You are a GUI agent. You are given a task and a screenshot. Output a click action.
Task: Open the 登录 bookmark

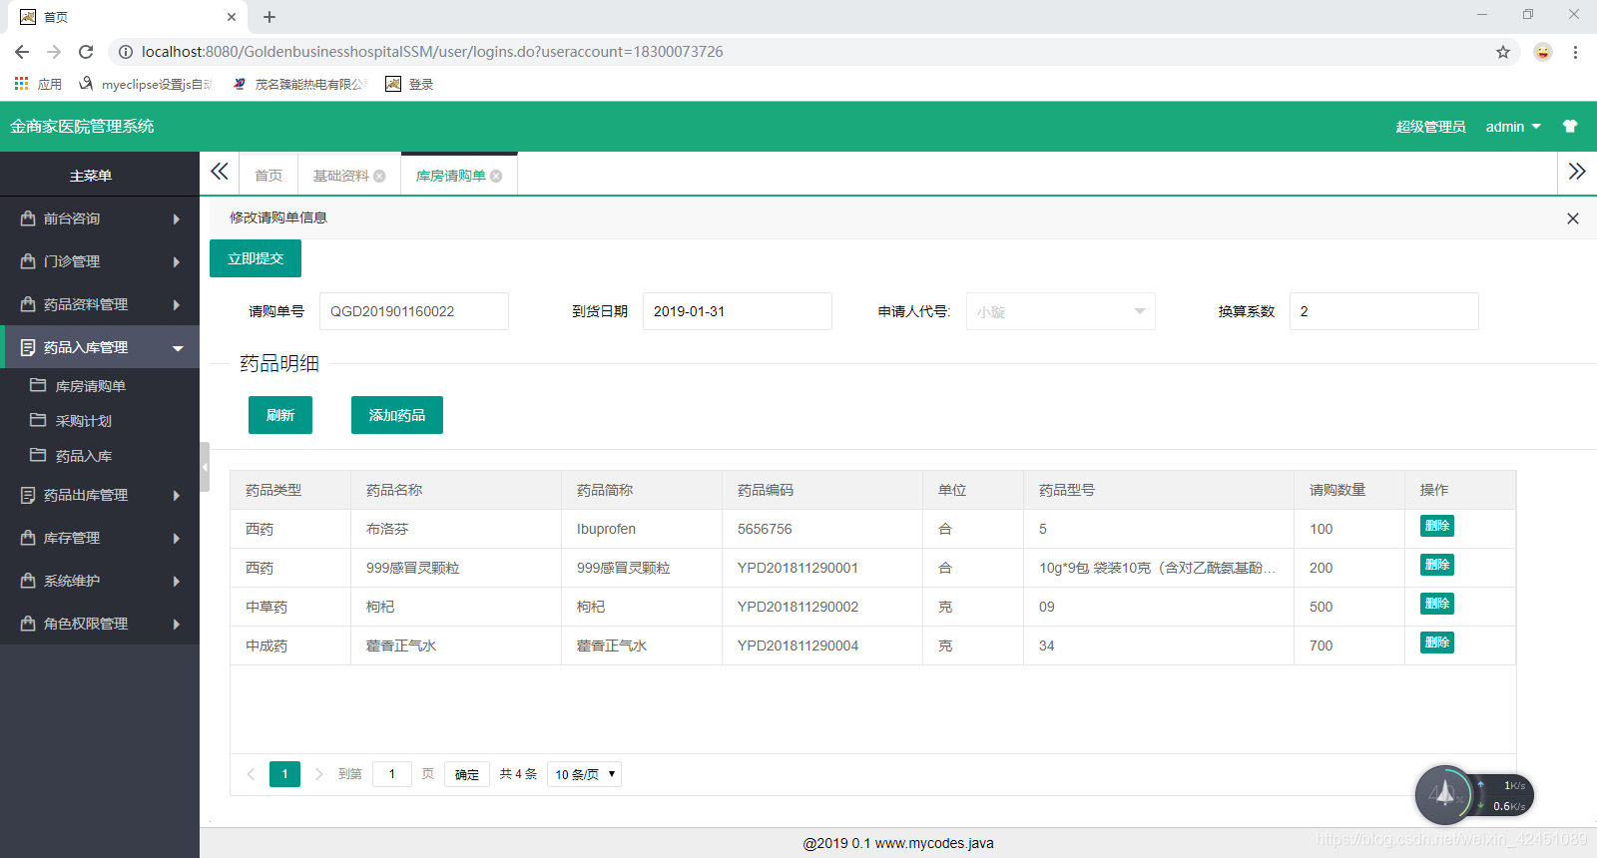409,84
